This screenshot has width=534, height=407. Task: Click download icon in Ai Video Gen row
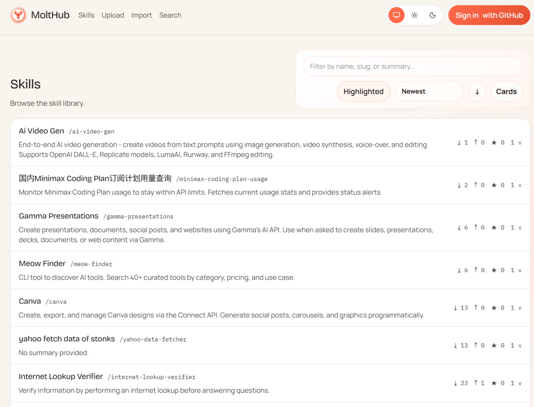point(459,143)
